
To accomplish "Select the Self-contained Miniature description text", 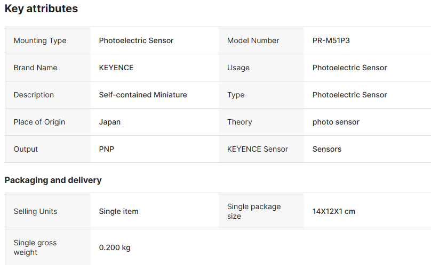I will click(x=143, y=95).
